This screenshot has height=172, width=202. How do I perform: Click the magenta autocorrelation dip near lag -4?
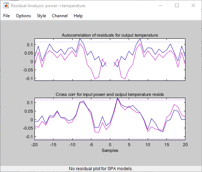[95, 79]
